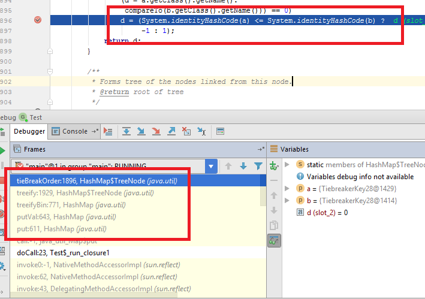The height and width of the screenshot is (299, 425).
Task: Click the Run to Cursor icon
Action: pos(201,131)
